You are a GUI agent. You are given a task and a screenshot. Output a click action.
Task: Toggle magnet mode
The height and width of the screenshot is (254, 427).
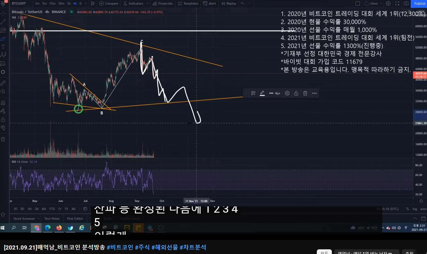coord(3,103)
